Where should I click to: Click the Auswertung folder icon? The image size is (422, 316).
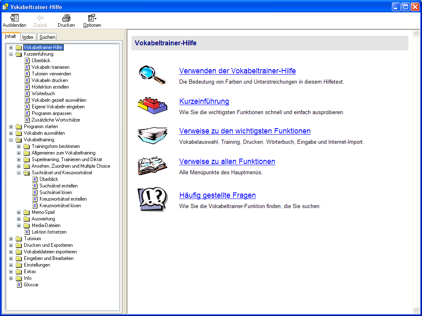pyautogui.click(x=26, y=219)
